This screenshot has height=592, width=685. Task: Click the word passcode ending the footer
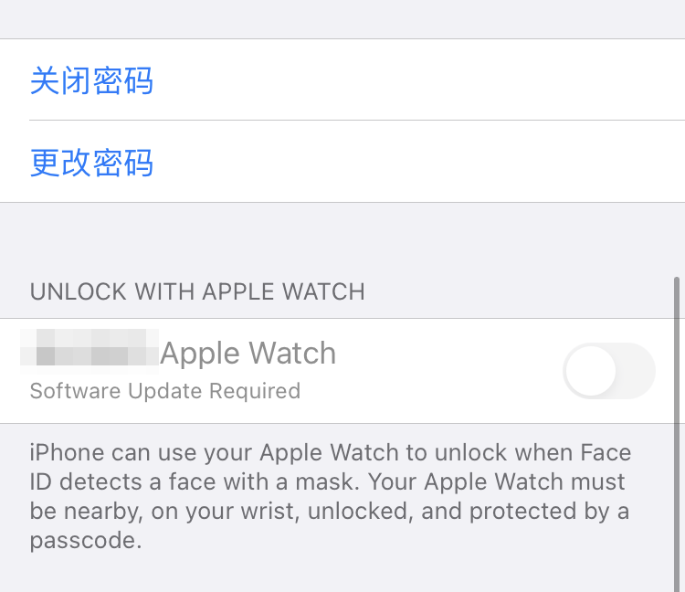86,541
